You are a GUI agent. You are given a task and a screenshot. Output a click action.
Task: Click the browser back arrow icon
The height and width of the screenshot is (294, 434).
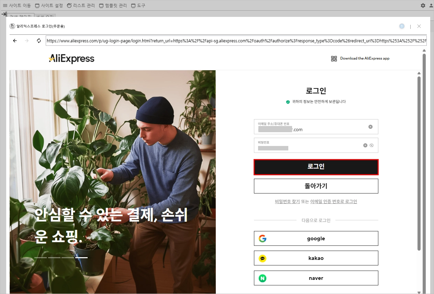15,41
